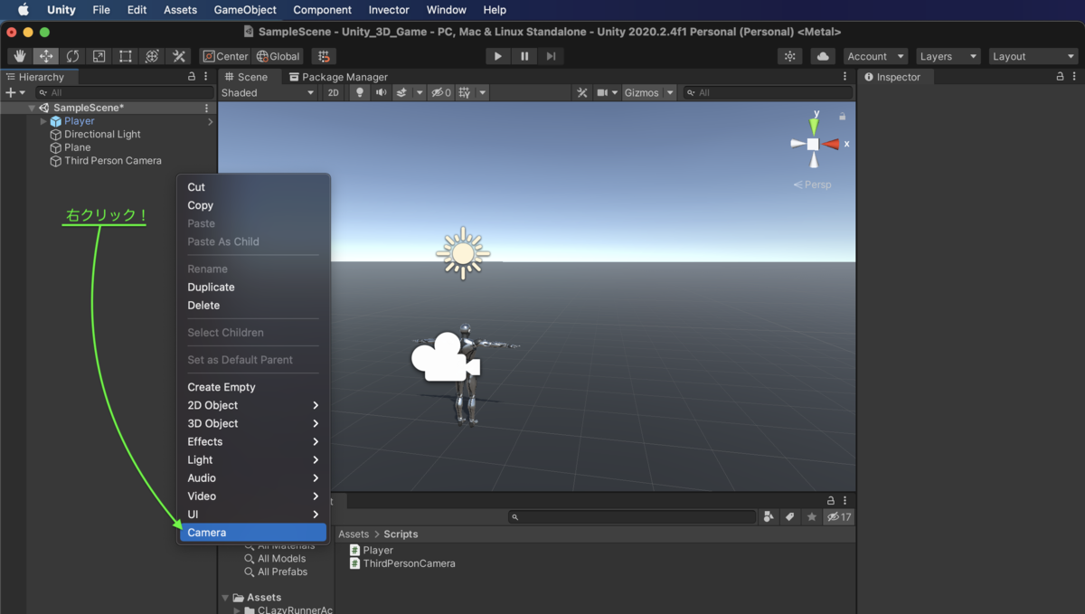Toggle the Gizmos button
The height and width of the screenshot is (614, 1085).
pos(642,92)
